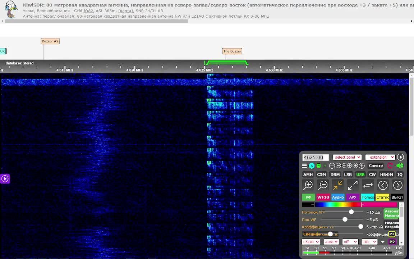
Task: Click the Пол WF slider handle
Action: [x=345, y=219]
